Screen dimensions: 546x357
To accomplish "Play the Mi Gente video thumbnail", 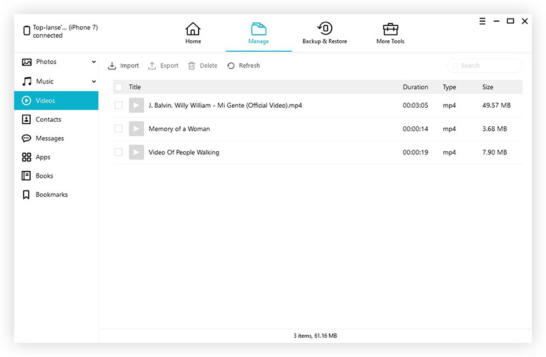I will click(x=137, y=105).
